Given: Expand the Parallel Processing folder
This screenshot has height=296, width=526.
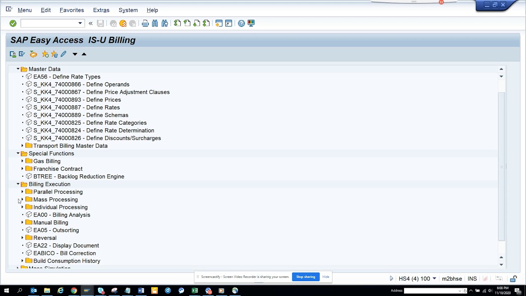Looking at the screenshot, I should [23, 192].
